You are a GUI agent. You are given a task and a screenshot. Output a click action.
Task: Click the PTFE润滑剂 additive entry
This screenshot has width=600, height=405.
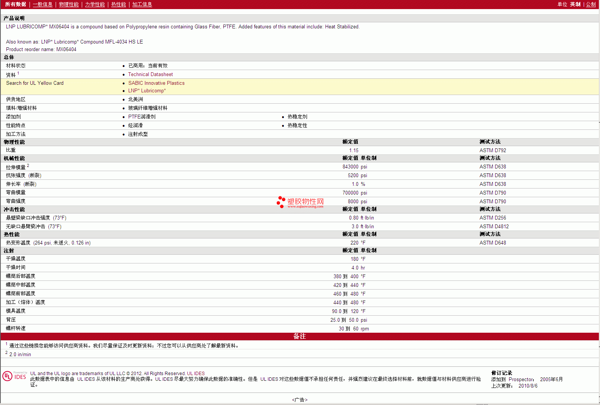point(142,117)
